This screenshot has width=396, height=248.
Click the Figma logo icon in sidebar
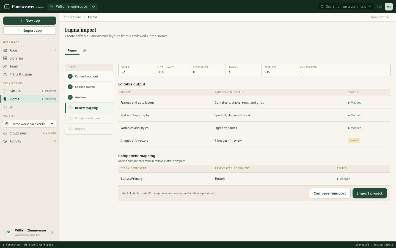click(x=5, y=99)
